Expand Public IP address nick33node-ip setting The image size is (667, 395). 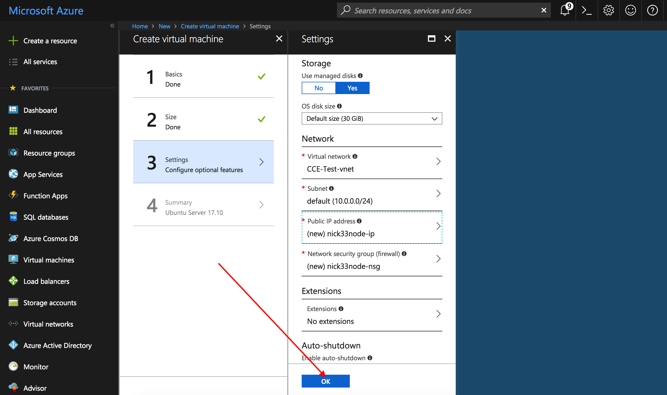[372, 227]
